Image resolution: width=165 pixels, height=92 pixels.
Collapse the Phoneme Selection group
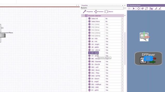point(83,16)
